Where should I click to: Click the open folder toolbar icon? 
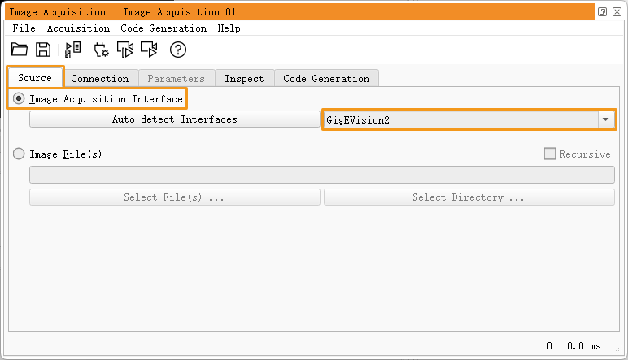tap(20, 50)
